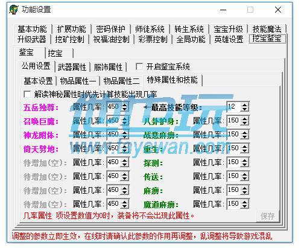This screenshot has height=248, width=301.
Task: Open the 武器属性 tab
Action: pos(72,67)
